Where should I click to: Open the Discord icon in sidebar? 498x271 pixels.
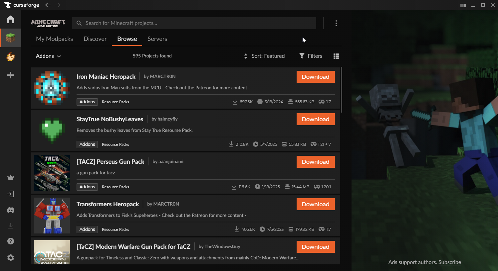(x=11, y=210)
